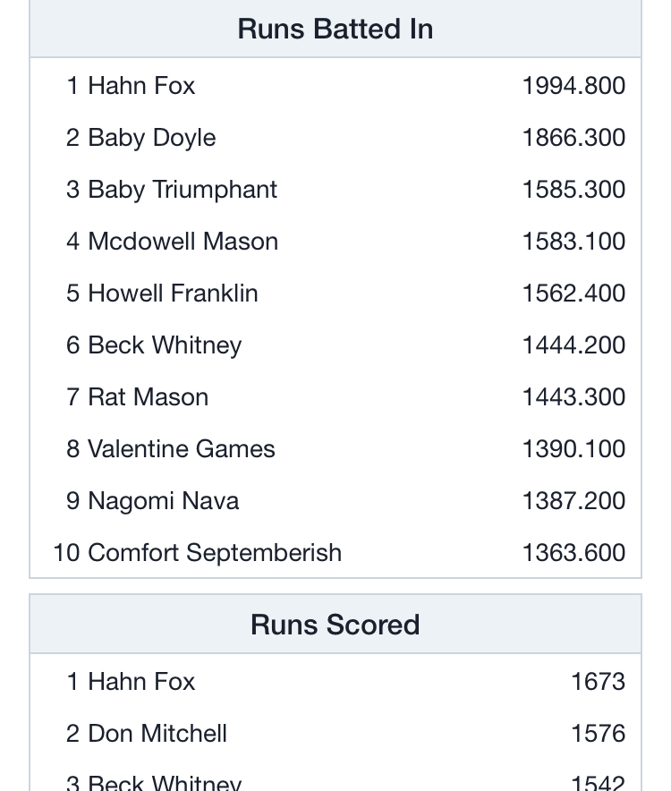671x791 pixels.
Task: Click the 1363.600 value in tenth row
Action: point(574,553)
